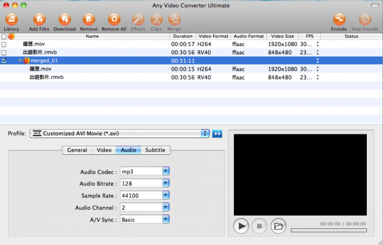Click the Status column header
The height and width of the screenshot is (245, 383).
(351, 36)
